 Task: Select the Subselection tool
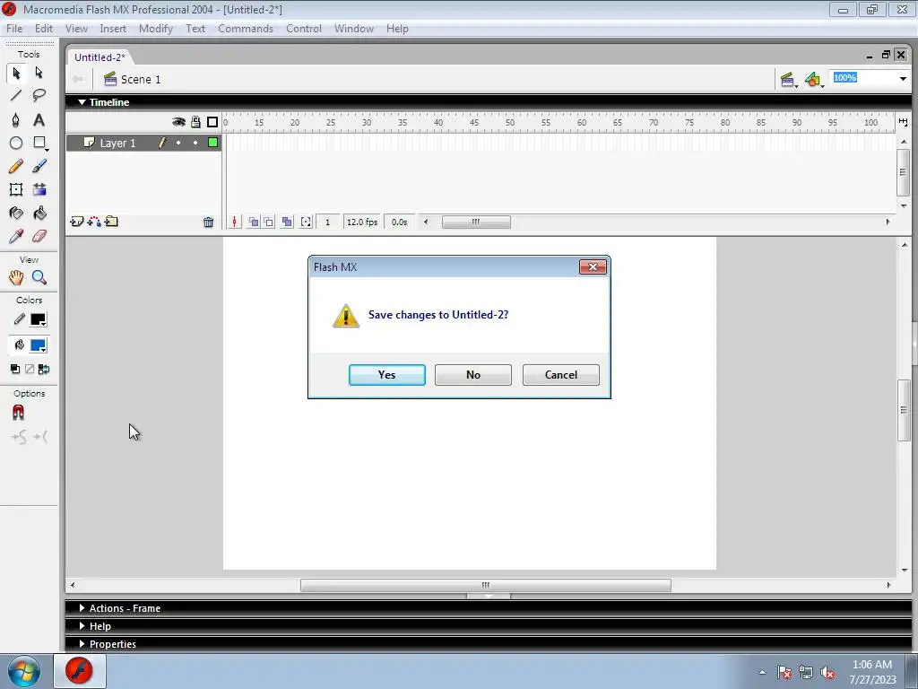39,73
